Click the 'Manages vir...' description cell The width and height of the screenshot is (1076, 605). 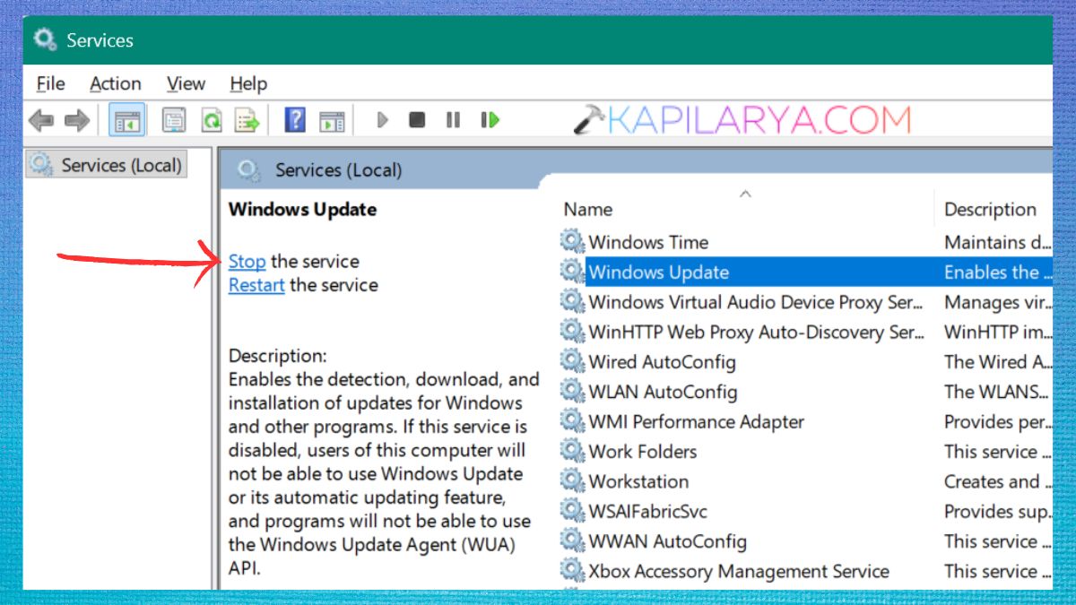[x=997, y=302]
